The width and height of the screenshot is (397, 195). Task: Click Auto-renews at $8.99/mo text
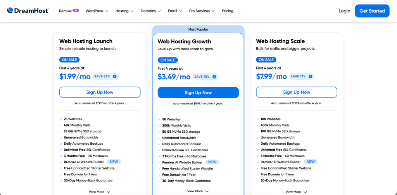(x=198, y=104)
